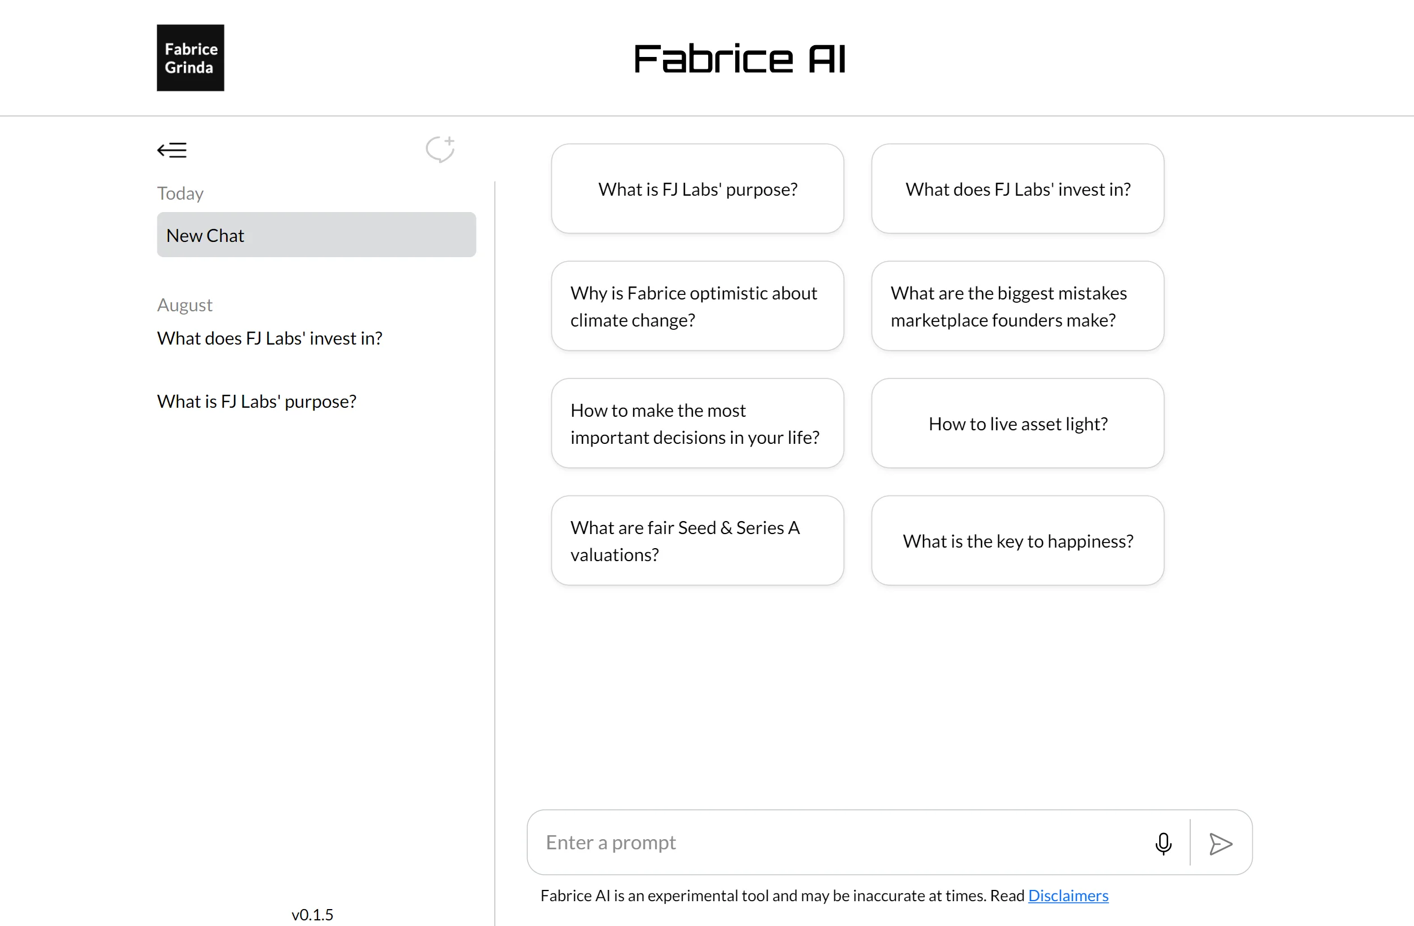The height and width of the screenshot is (926, 1414).
Task: Start a new chat via the bubble-plus icon
Action: click(440, 149)
